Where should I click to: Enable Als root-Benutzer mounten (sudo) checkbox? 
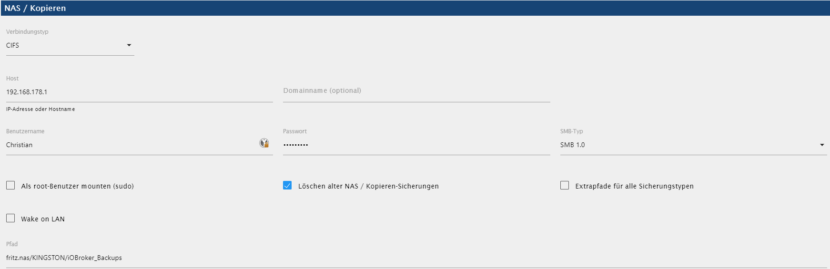point(10,185)
